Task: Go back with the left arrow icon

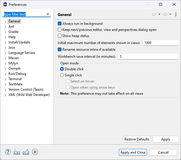Action: (154, 14)
